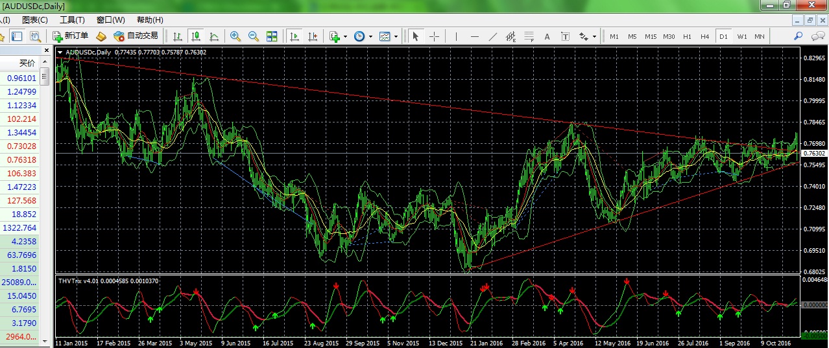Click the tile windows icon

click(x=272, y=36)
